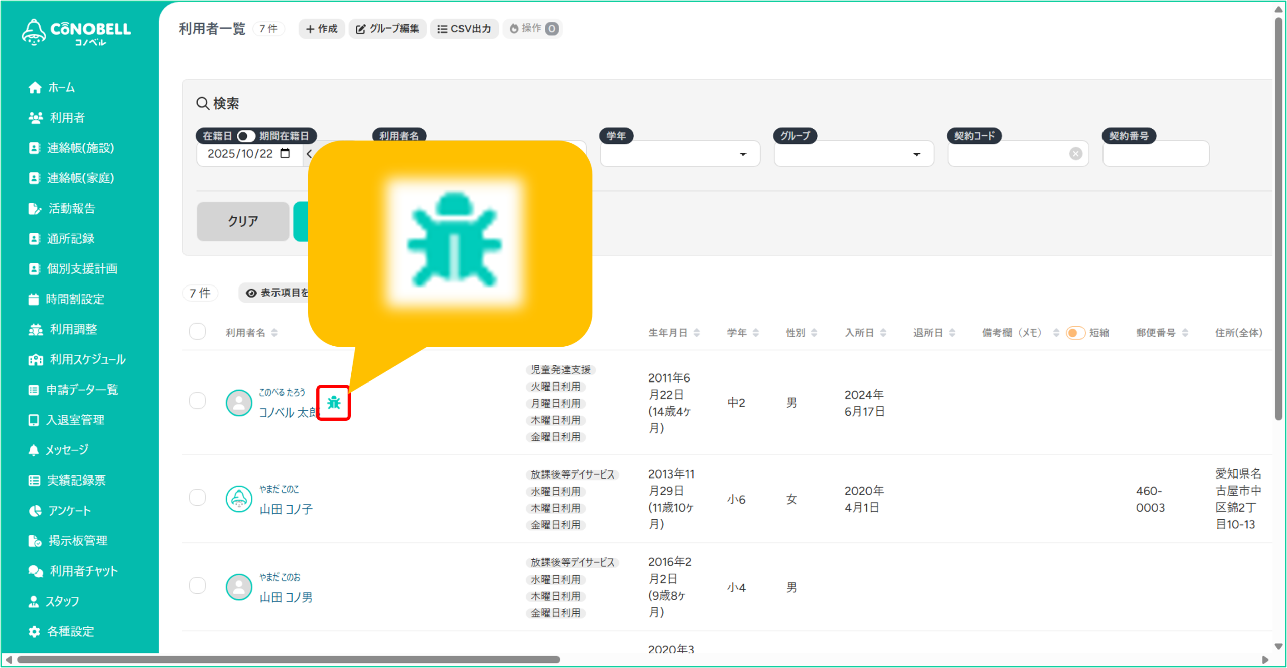Open calendar picker in 在籍日 field
1287x668 pixels.
[x=285, y=153]
